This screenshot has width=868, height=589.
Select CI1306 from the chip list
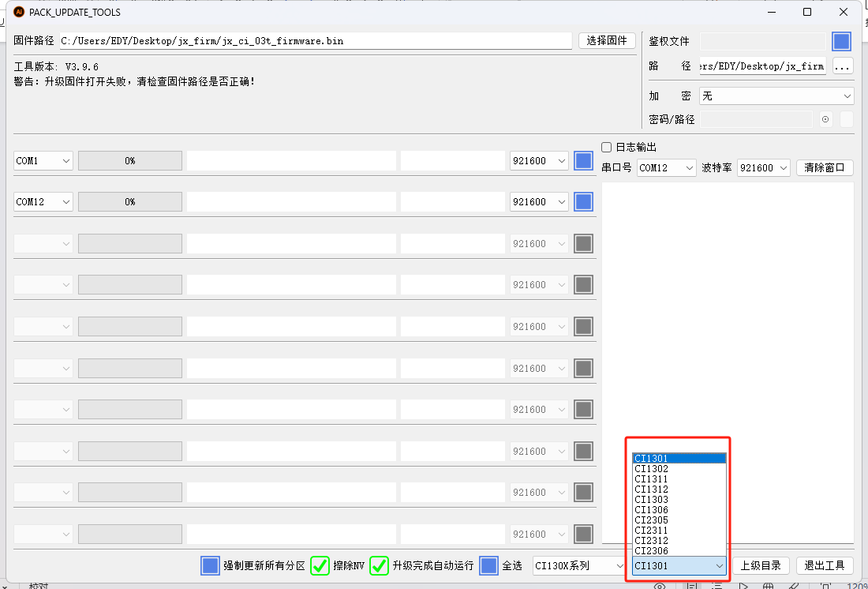pyautogui.click(x=652, y=510)
